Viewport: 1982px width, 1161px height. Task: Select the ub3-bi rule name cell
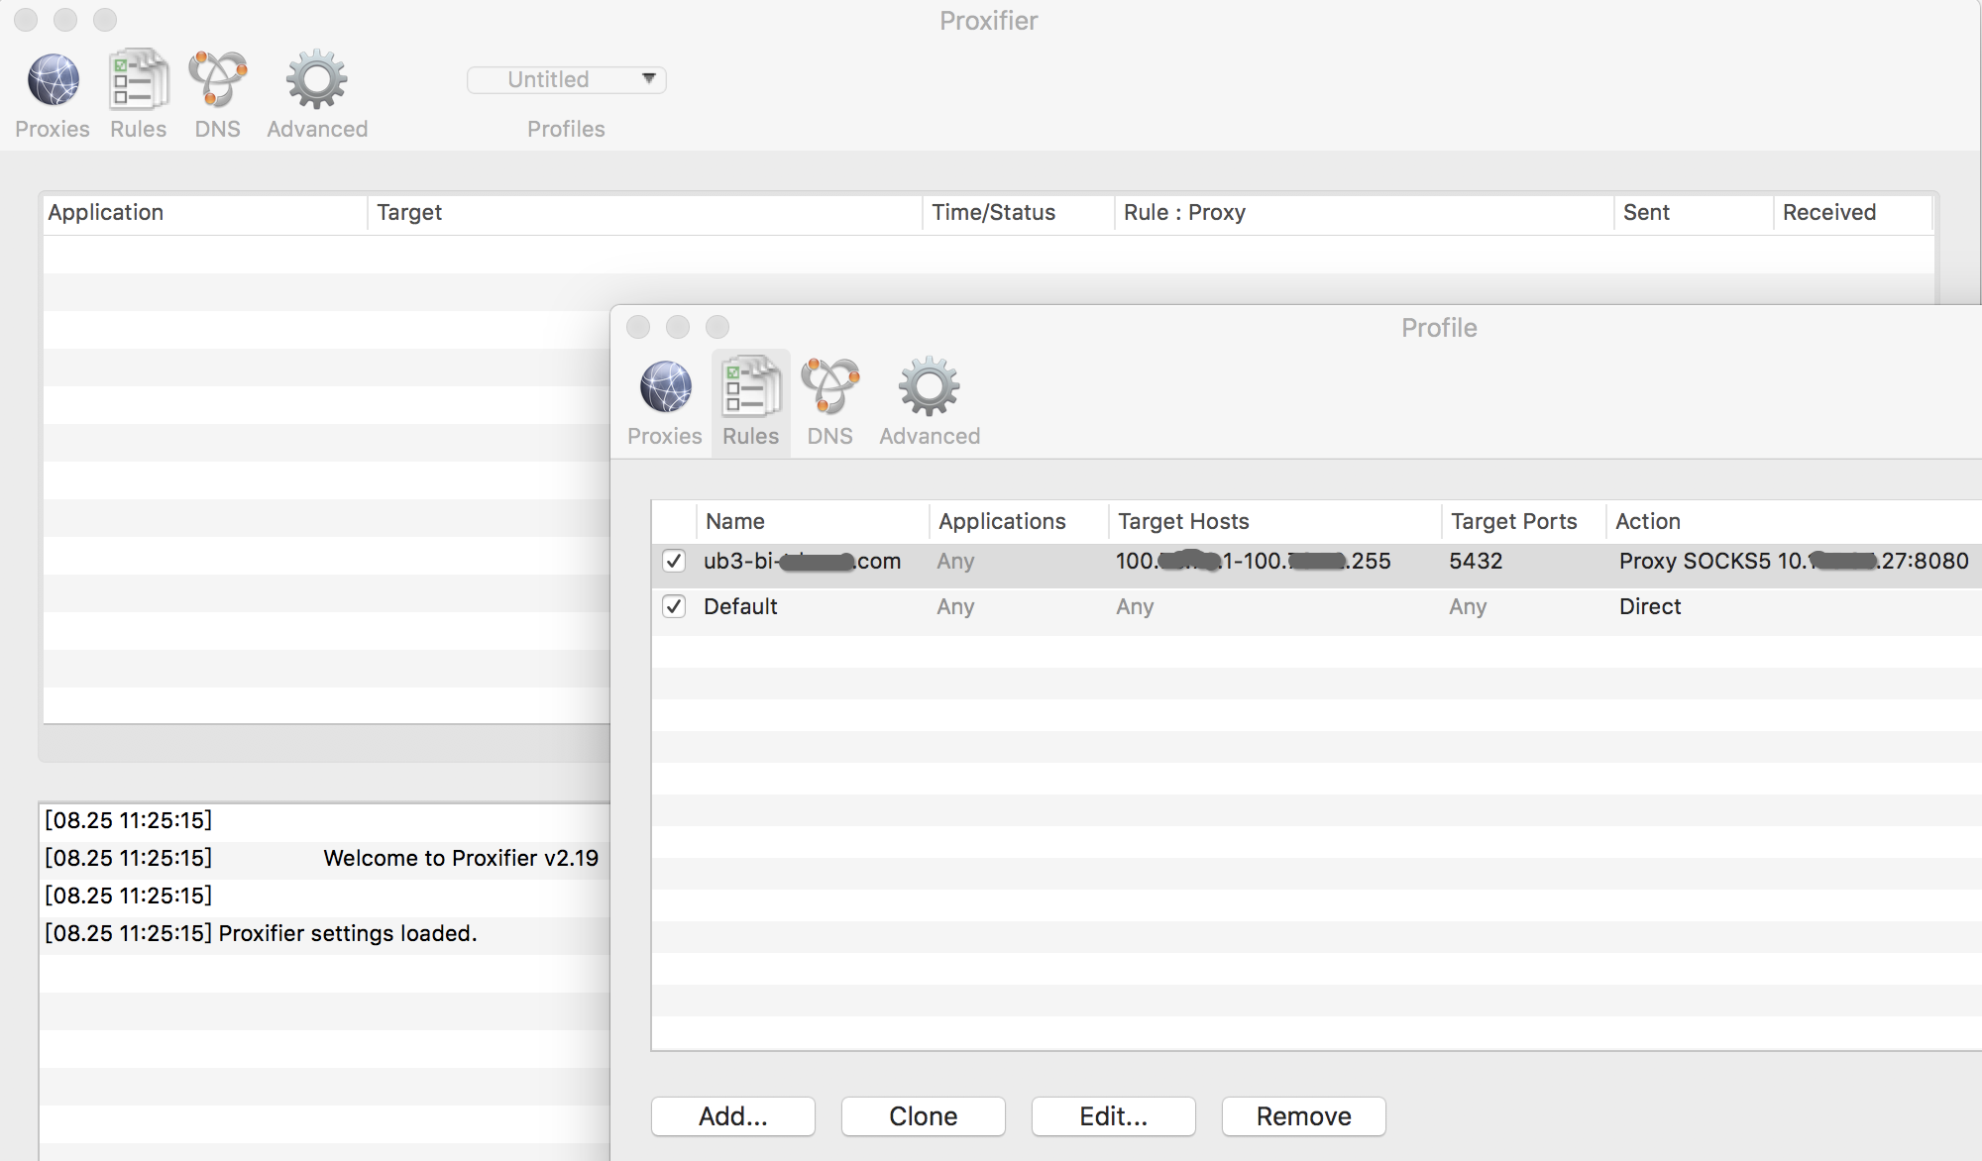pos(802,561)
